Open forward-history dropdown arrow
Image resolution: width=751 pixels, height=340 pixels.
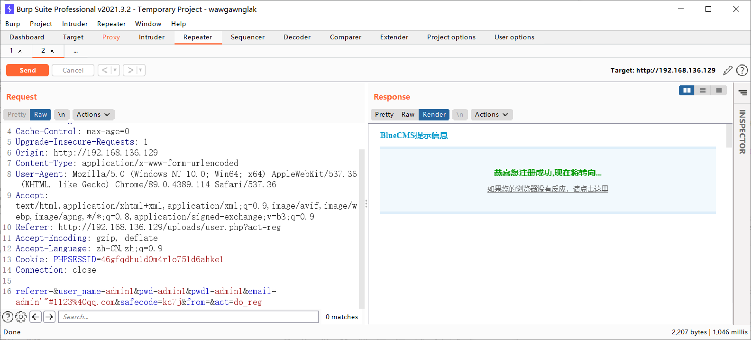(x=140, y=70)
